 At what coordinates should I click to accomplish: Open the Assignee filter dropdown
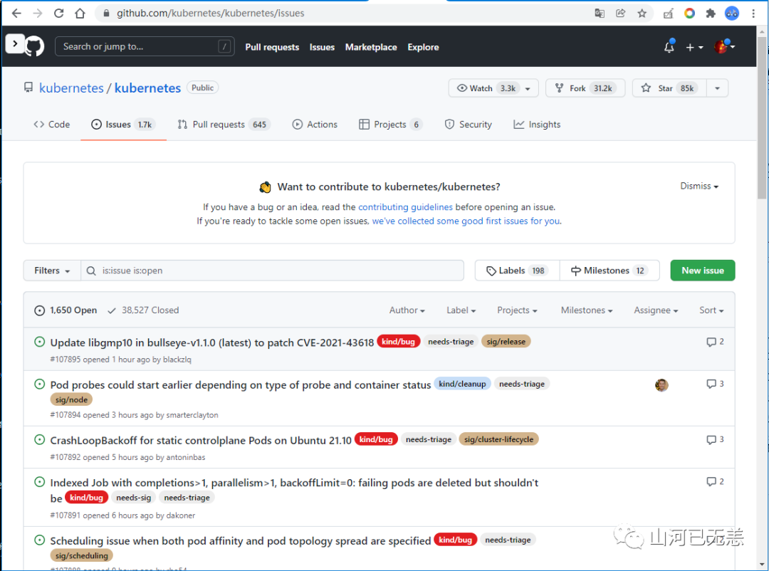[x=656, y=310]
